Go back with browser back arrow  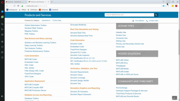[7, 6]
